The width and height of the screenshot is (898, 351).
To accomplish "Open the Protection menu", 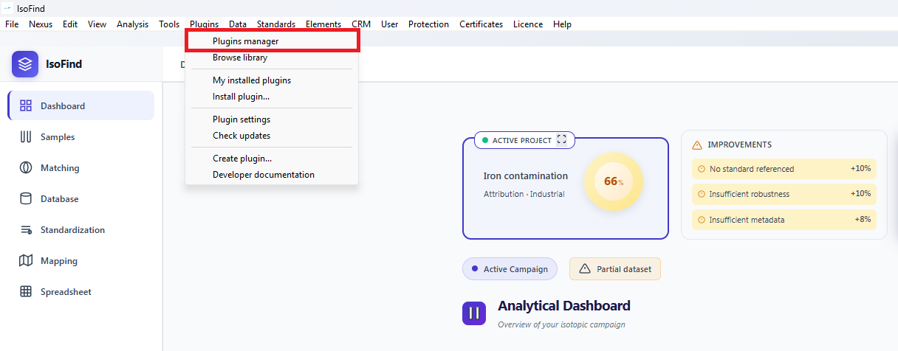I will (x=428, y=24).
